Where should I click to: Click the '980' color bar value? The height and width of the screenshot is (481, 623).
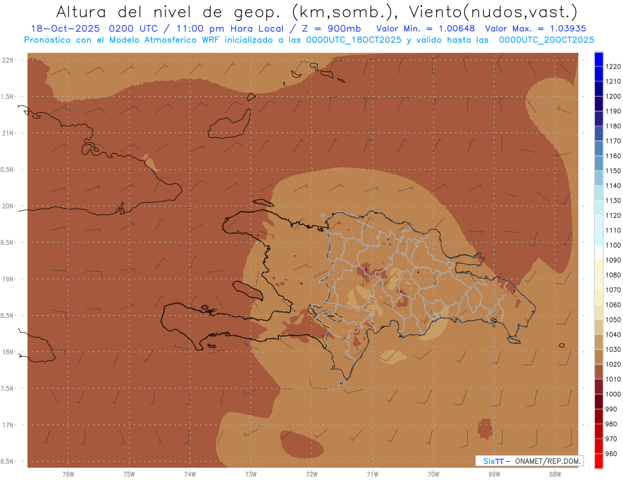[x=611, y=424]
